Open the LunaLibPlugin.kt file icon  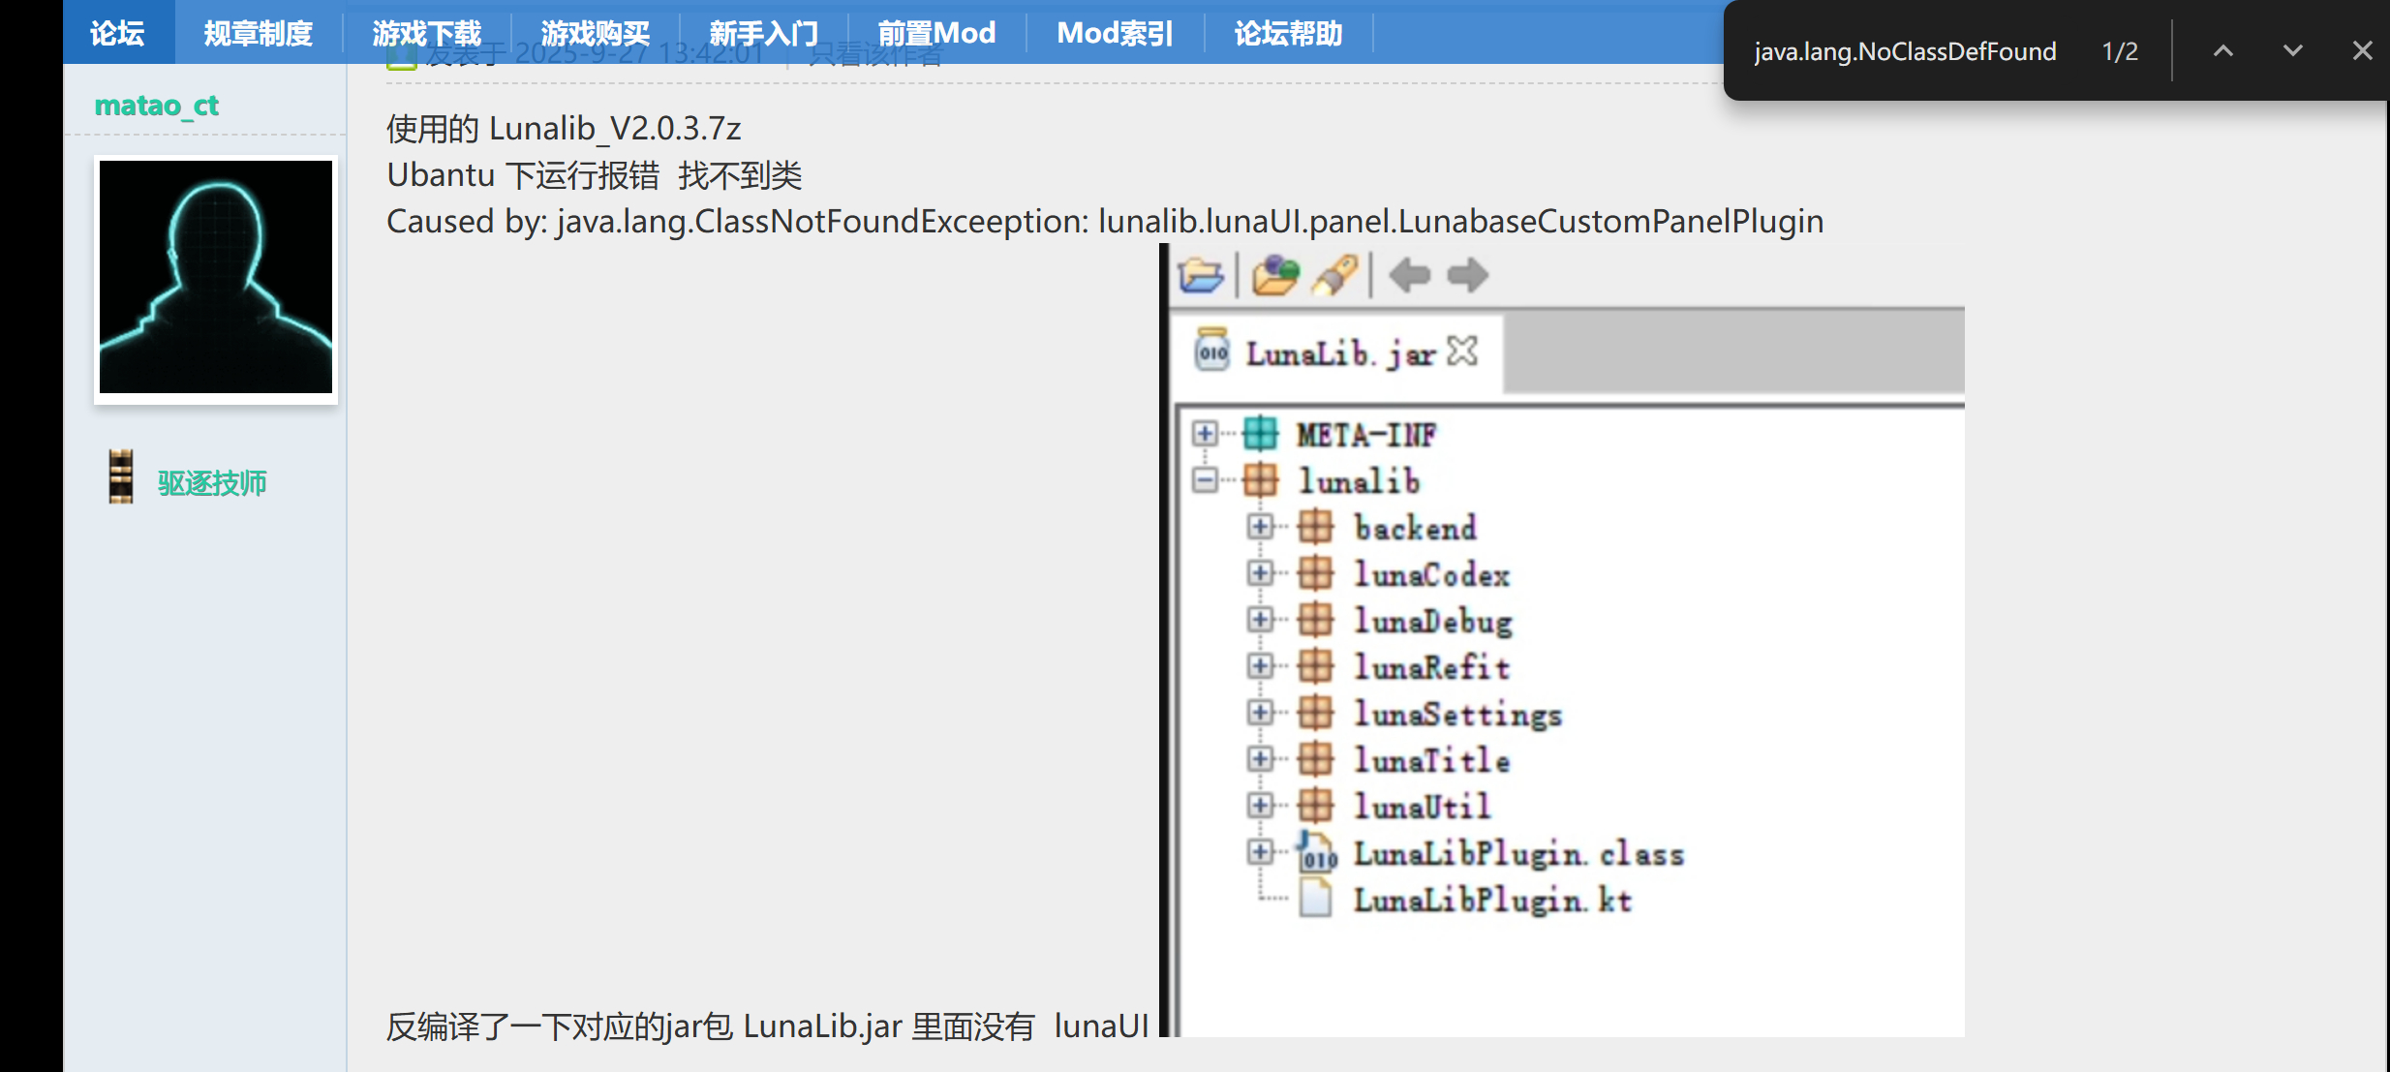pos(1315,899)
